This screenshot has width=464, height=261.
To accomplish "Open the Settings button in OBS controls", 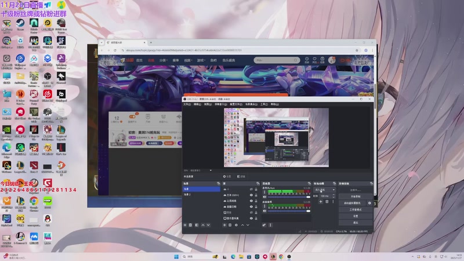I will (x=356, y=216).
